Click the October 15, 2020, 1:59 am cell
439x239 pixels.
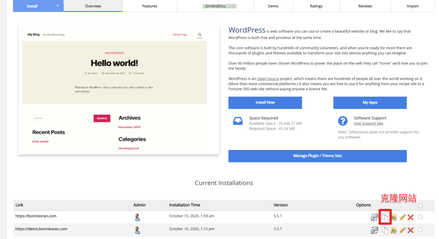click(x=192, y=216)
